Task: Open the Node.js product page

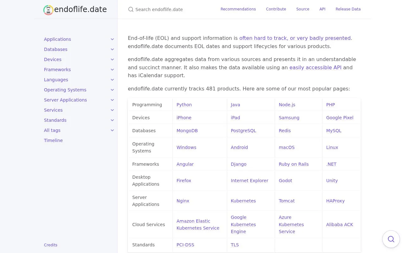Action: (287, 105)
